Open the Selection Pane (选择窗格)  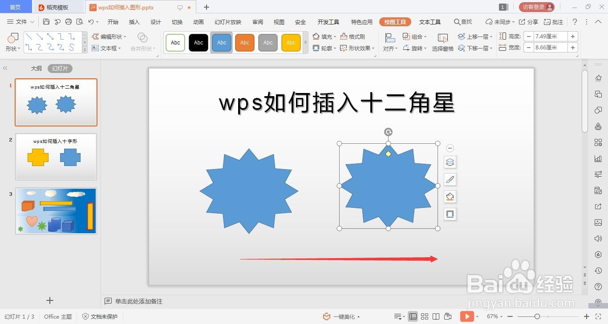pyautogui.click(x=443, y=42)
